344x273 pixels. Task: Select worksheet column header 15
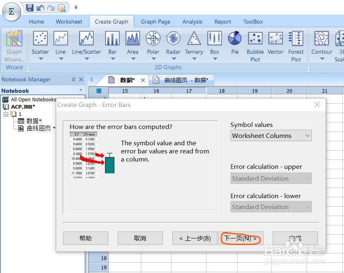coord(125,91)
